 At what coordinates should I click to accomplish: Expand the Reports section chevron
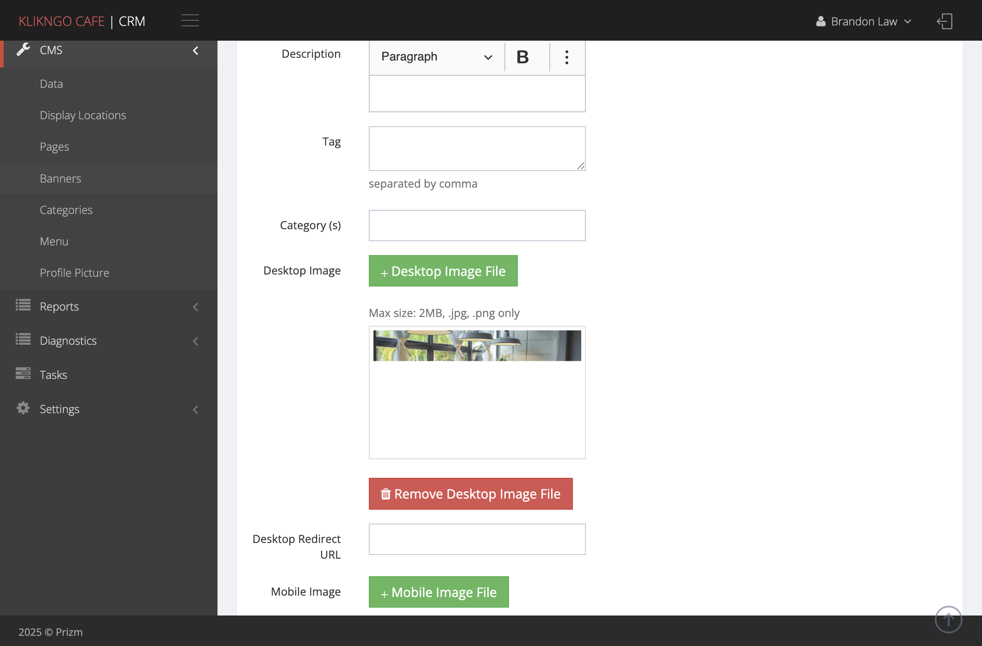(196, 307)
